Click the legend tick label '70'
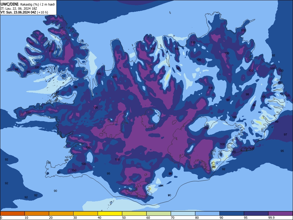 (173, 218)
